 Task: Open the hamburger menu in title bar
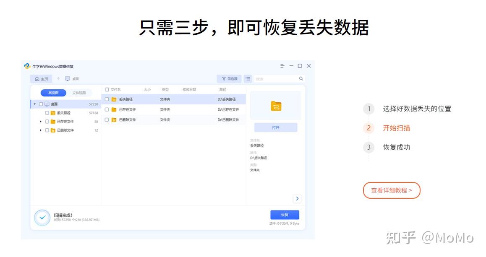click(282, 66)
